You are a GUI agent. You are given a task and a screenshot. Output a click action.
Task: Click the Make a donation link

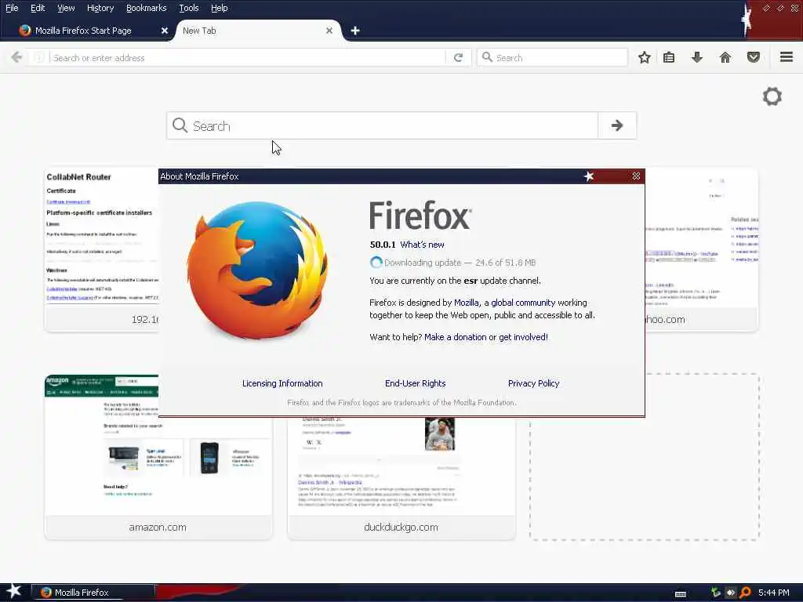pyautogui.click(x=456, y=337)
